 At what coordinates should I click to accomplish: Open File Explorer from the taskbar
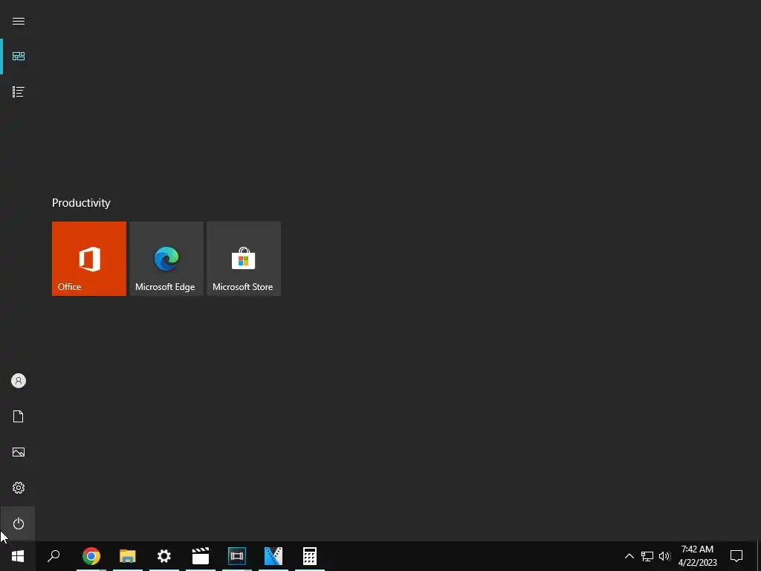(128, 556)
